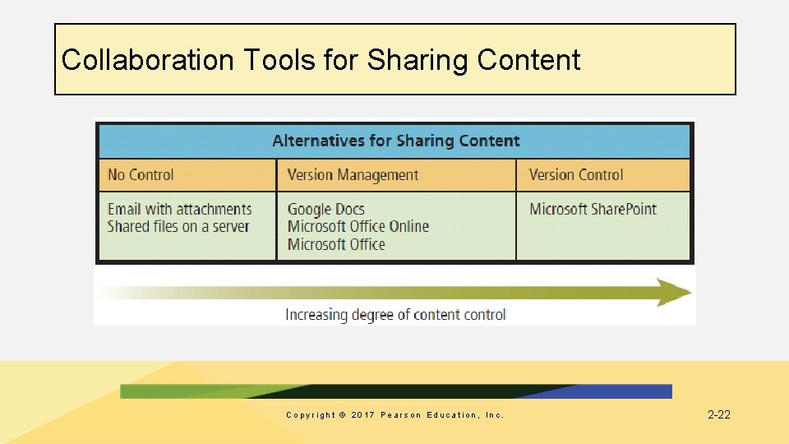Click the slide number 2-22
The width and height of the screenshot is (789, 444).
[x=718, y=414]
